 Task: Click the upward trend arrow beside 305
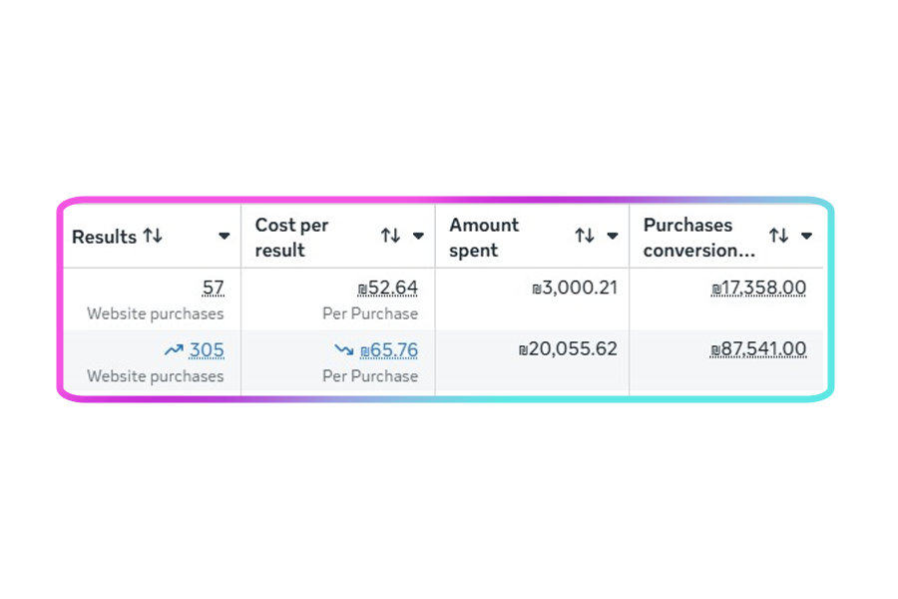click(x=174, y=349)
